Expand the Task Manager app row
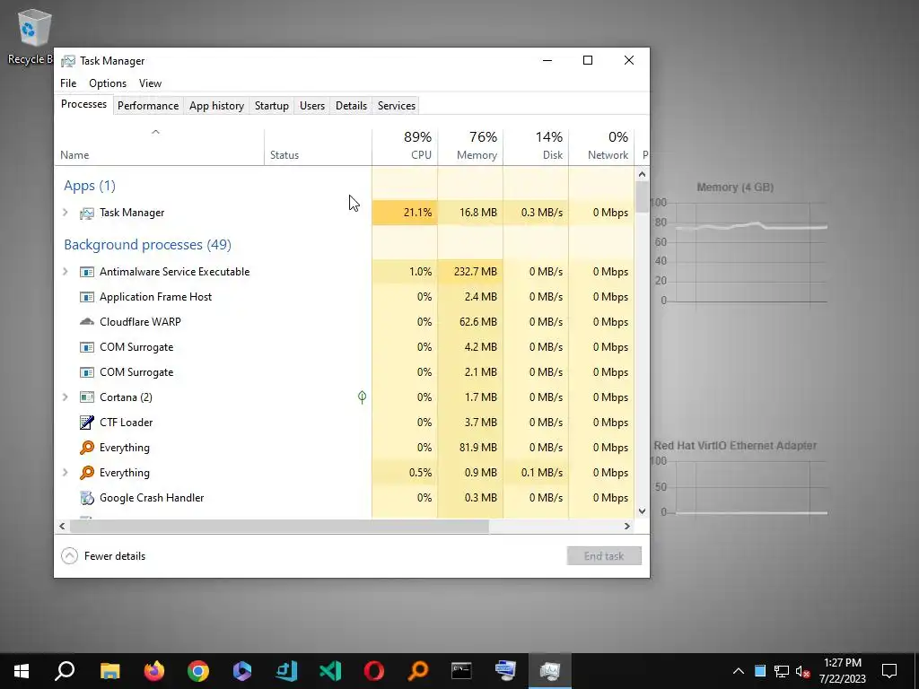Screen dimensions: 919x689 pyautogui.click(x=65, y=213)
